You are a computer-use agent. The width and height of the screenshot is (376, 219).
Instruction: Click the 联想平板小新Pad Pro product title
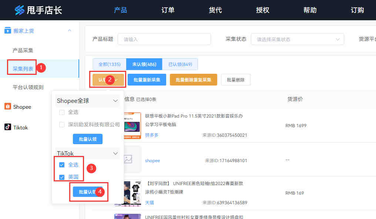194,120
